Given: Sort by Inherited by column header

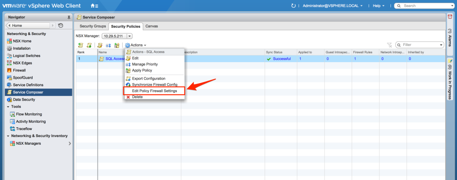Looking at the screenshot, I should coord(426,52).
